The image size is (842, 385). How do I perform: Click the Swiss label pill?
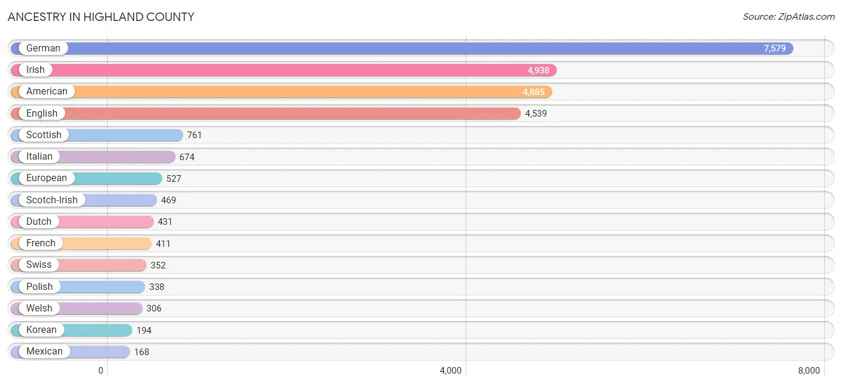pyautogui.click(x=39, y=265)
